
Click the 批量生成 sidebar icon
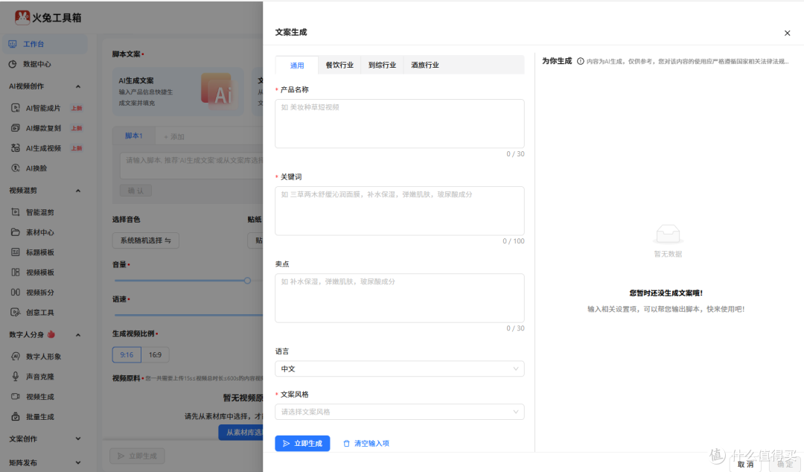16,417
